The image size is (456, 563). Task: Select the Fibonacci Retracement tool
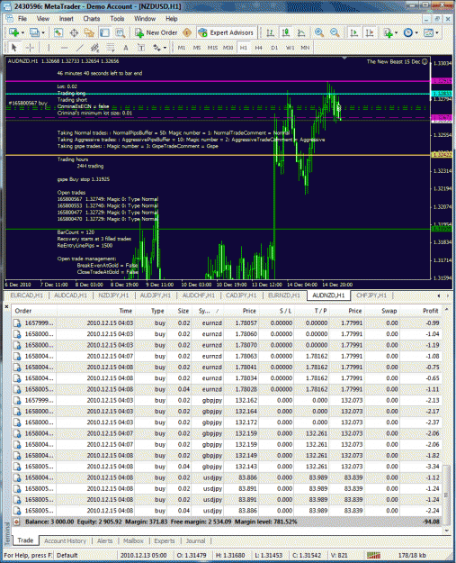111,48
